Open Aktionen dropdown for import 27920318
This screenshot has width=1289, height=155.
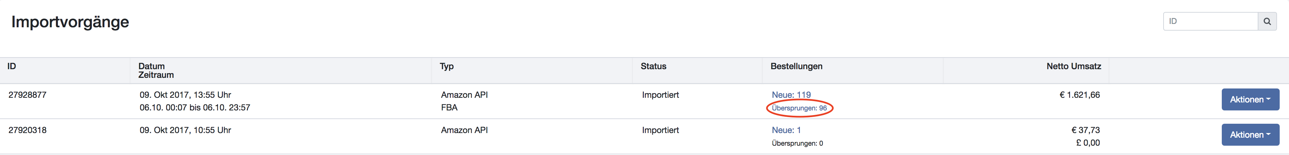pos(1250,135)
